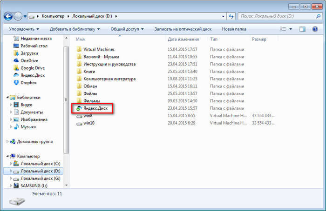Click the search magnifier icon
This screenshot has height=211, width=326.
click(x=318, y=16)
